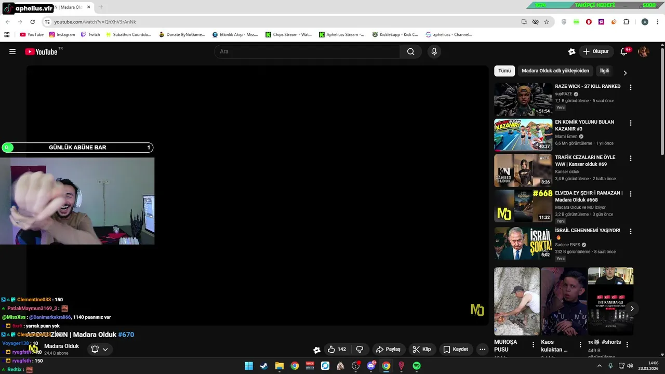Screen dimensions: 665x374
Task: Open the MUROŞA PUSU short thumbnail
Action: click(517, 301)
